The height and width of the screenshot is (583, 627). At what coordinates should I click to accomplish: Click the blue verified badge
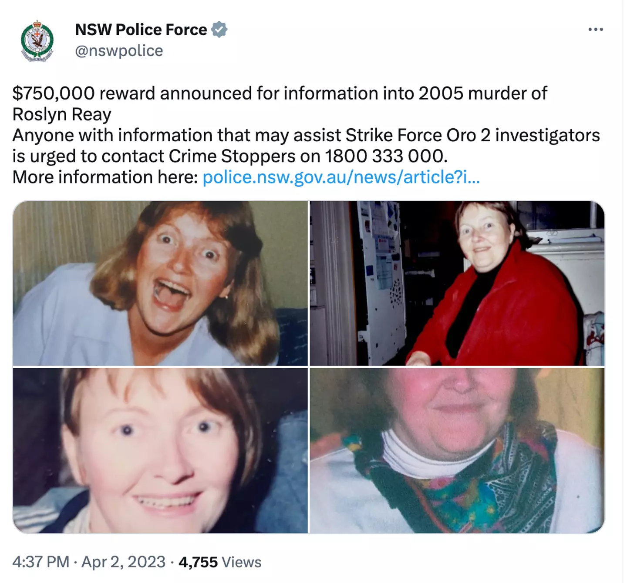(x=219, y=30)
